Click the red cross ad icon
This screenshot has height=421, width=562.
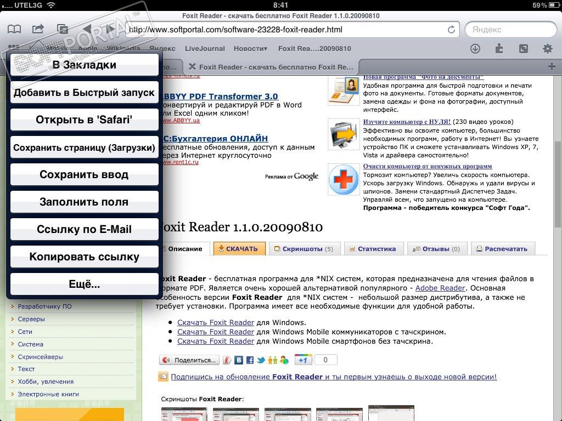344,179
